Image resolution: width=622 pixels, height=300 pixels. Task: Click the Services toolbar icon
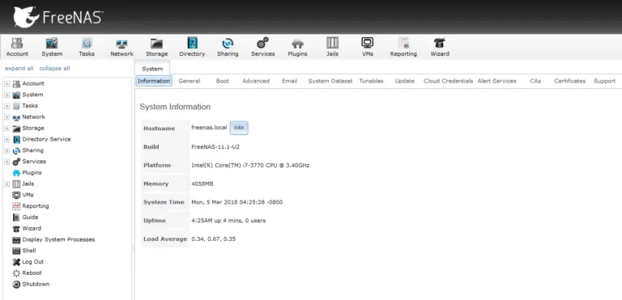click(262, 47)
